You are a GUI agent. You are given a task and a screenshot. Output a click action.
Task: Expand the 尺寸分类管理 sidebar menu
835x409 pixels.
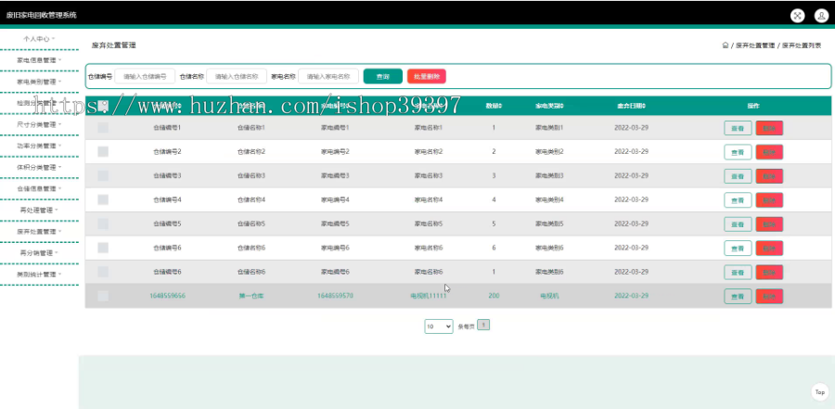point(39,124)
